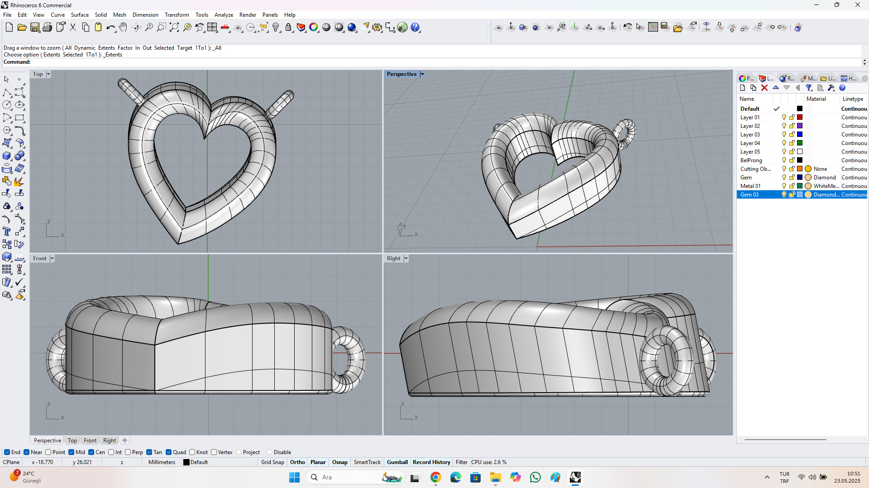Select the Rectangle tool in sidebar
This screenshot has height=488, width=869.
[19, 118]
